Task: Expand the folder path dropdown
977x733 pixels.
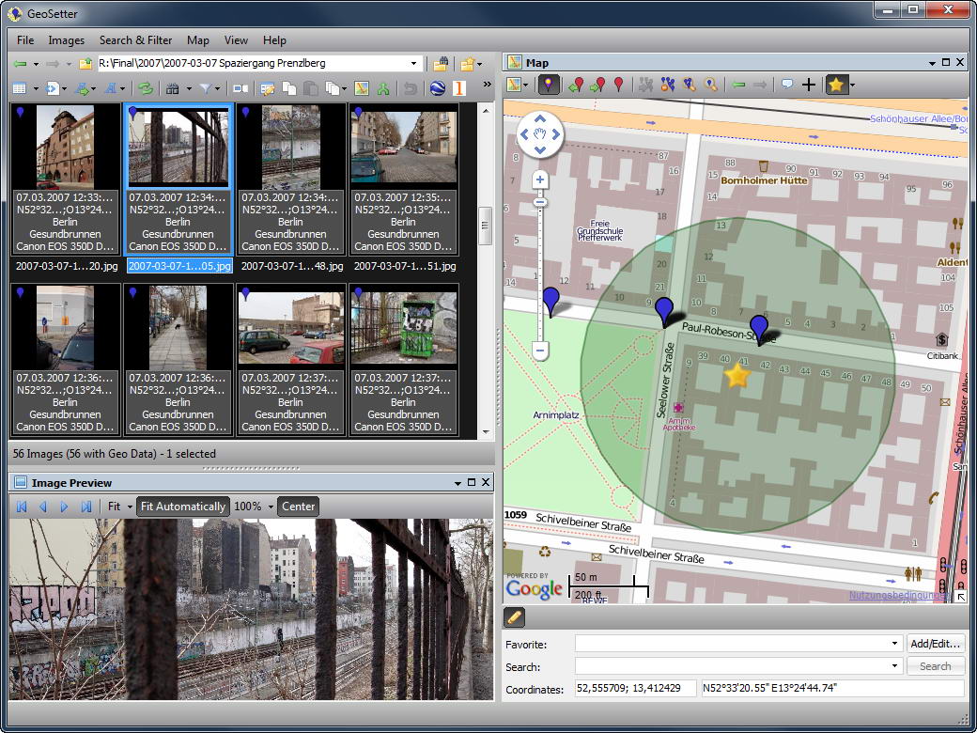Action: 413,64
